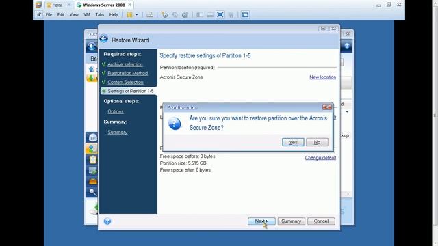Viewport: 438px width, 246px height.
Task: Cancel the Restore Wizard
Action: point(321,221)
